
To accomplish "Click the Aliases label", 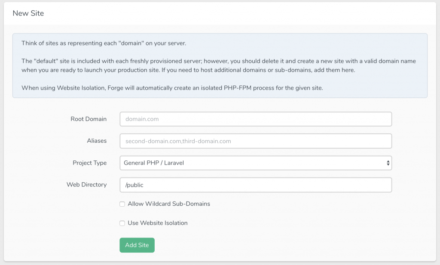I will coord(97,141).
